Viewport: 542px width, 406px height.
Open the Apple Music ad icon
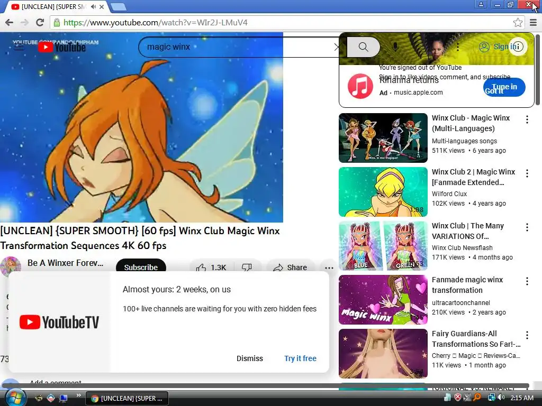click(360, 86)
